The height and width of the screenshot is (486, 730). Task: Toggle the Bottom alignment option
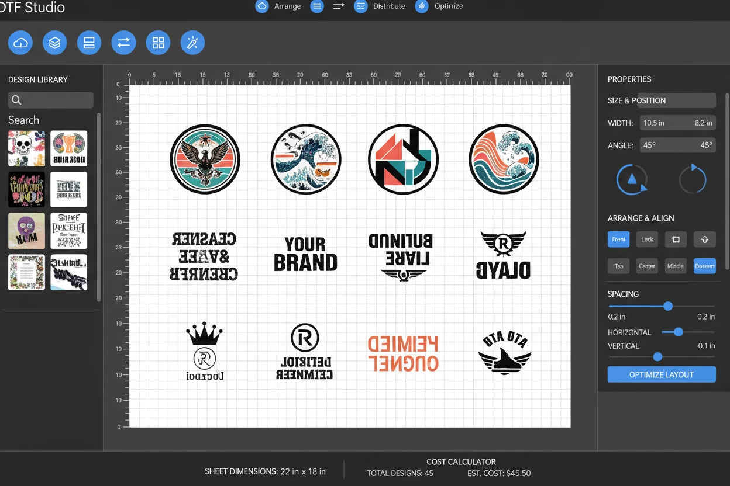(705, 266)
